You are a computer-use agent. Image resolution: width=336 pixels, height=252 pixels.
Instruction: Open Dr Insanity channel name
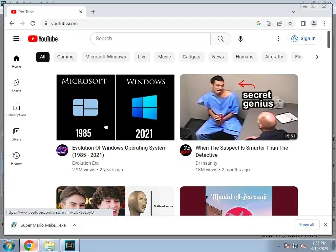206,163
